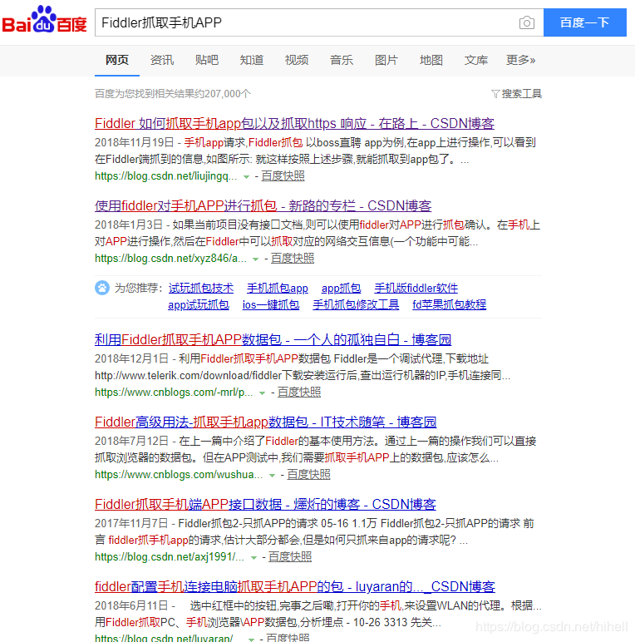Click the Baidu logo
Image resolution: width=635 pixels, height=642 pixels.
[x=44, y=20]
